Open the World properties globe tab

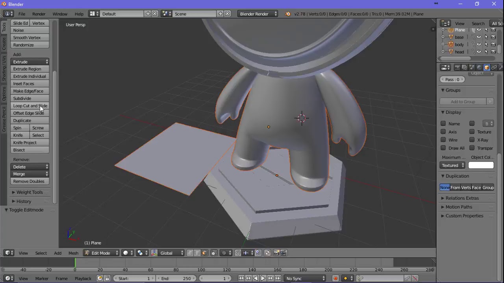click(x=479, y=68)
